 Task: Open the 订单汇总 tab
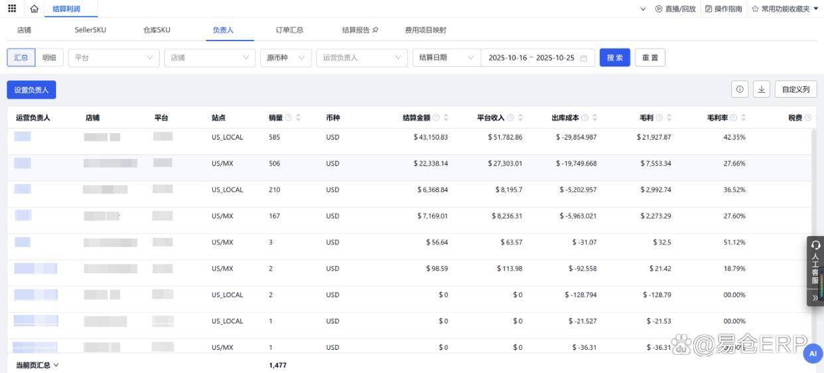click(x=289, y=30)
